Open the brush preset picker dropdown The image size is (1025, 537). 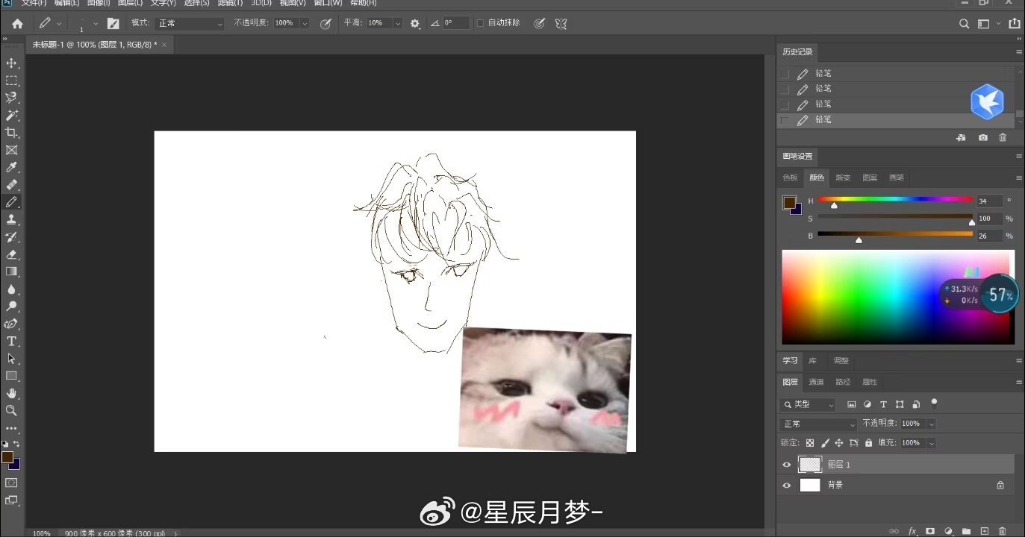point(95,24)
